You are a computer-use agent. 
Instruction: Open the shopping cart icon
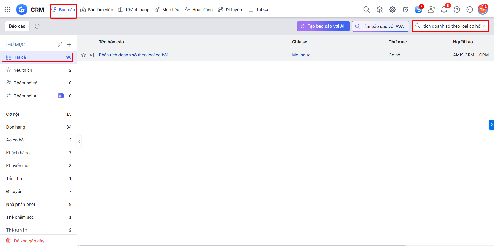point(418,10)
